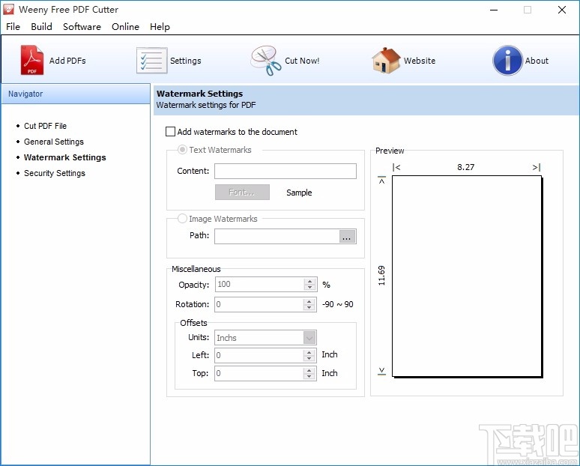580x466 pixels.
Task: Increase Top offset with up arrow
Action: point(309,370)
